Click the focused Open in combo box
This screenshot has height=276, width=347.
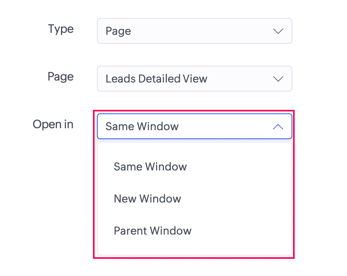pos(195,126)
